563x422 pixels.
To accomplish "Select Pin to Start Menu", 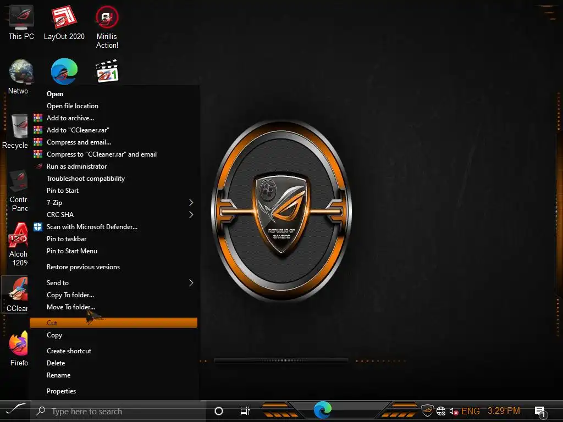I will pos(113,251).
